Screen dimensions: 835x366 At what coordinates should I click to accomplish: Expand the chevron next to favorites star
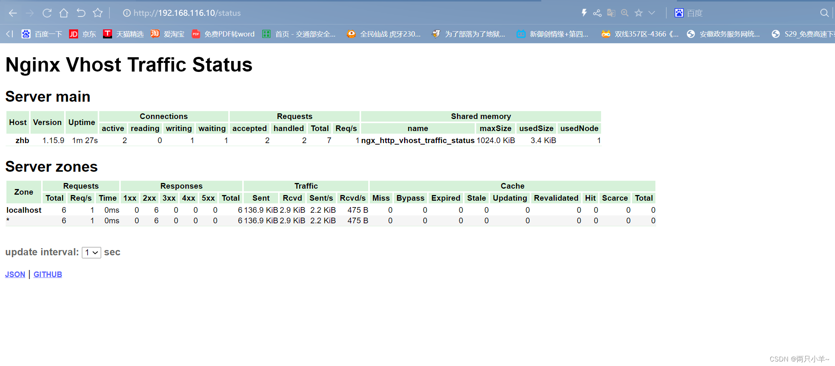(x=652, y=13)
